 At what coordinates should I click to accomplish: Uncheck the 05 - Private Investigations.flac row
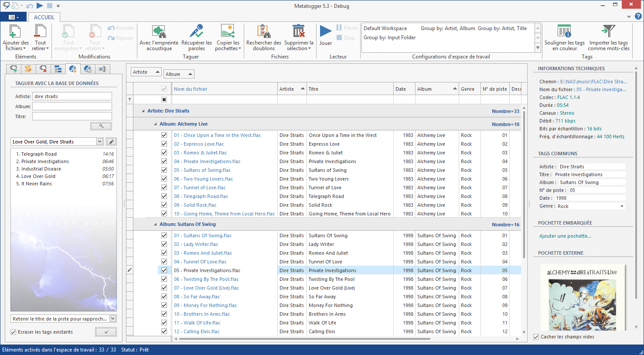(164, 270)
